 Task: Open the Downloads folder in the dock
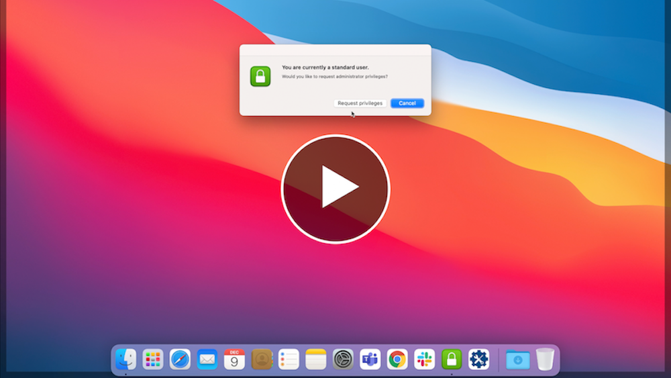[517, 359]
